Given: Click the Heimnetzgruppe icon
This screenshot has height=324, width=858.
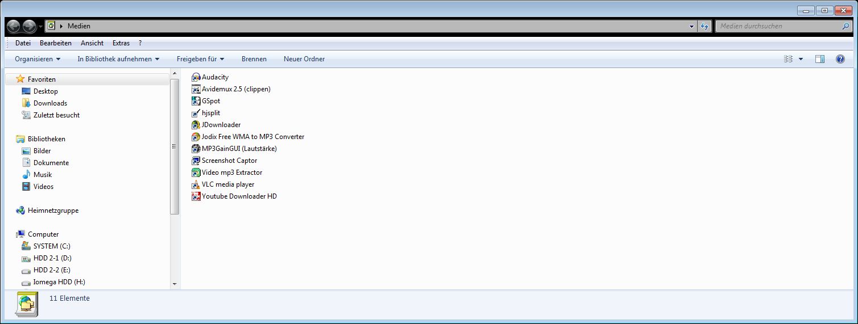Looking at the screenshot, I should click(20, 211).
